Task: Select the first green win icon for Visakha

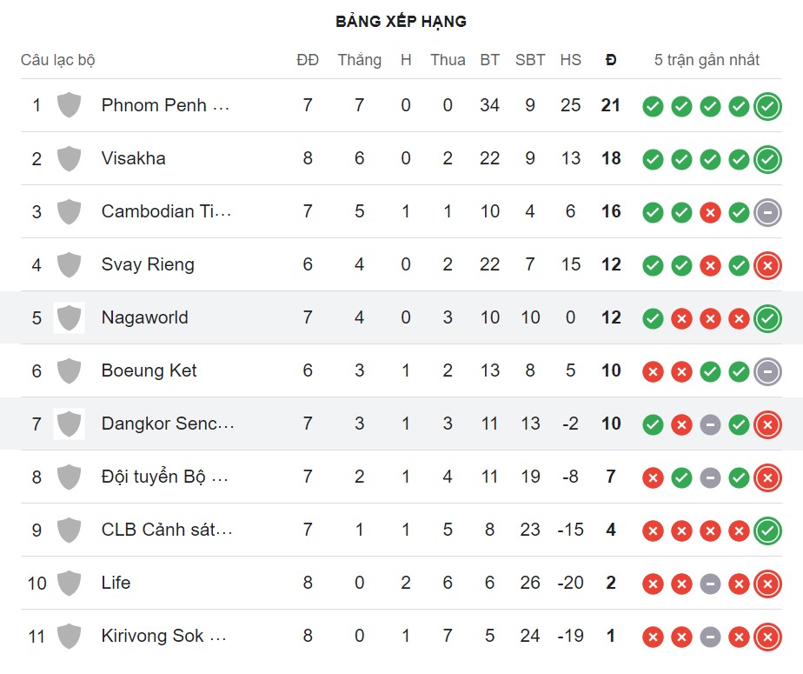Action: 653,158
